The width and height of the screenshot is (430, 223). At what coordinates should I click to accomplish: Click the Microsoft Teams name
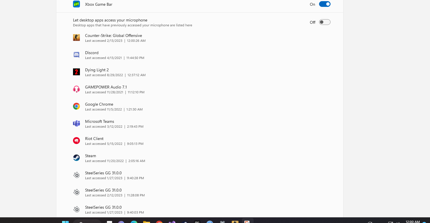click(x=99, y=121)
